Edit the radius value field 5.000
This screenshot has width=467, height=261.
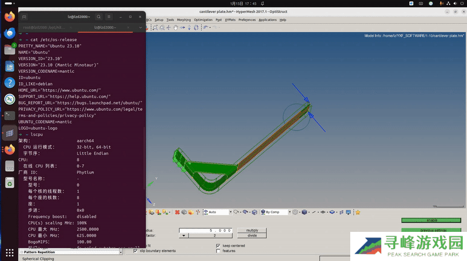pyautogui.click(x=205, y=230)
